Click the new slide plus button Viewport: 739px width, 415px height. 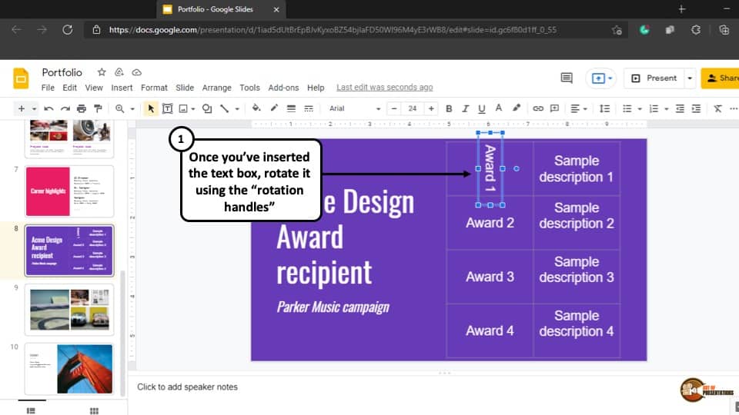[22, 108]
